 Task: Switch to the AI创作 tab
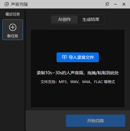64,19
